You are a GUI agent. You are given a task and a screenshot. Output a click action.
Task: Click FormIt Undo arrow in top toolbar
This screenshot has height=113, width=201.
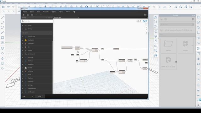pos(8,7)
